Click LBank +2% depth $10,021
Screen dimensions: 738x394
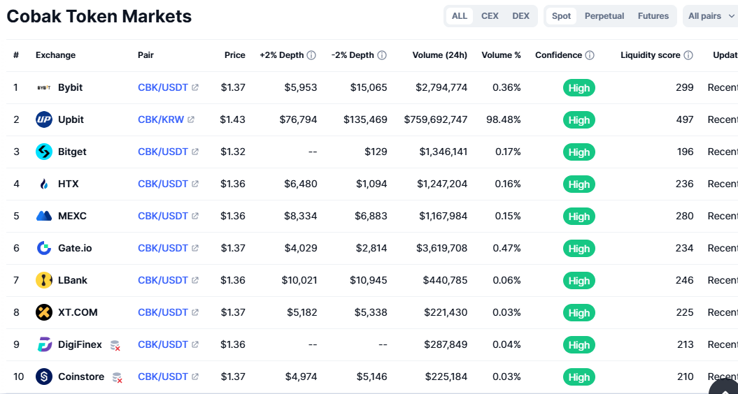pyautogui.click(x=299, y=280)
